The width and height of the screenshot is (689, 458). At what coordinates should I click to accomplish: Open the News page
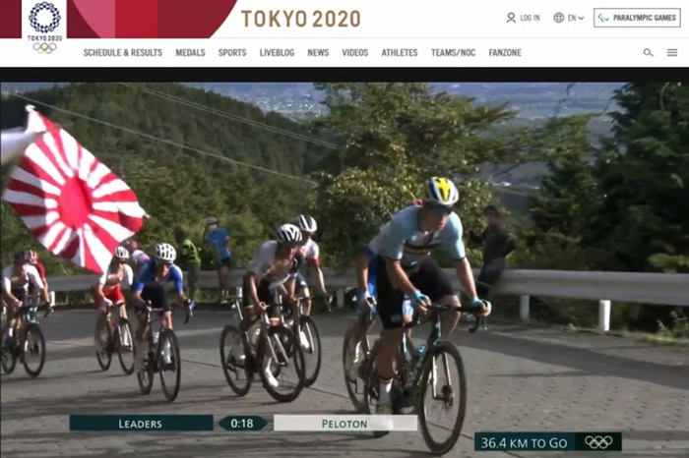[318, 53]
